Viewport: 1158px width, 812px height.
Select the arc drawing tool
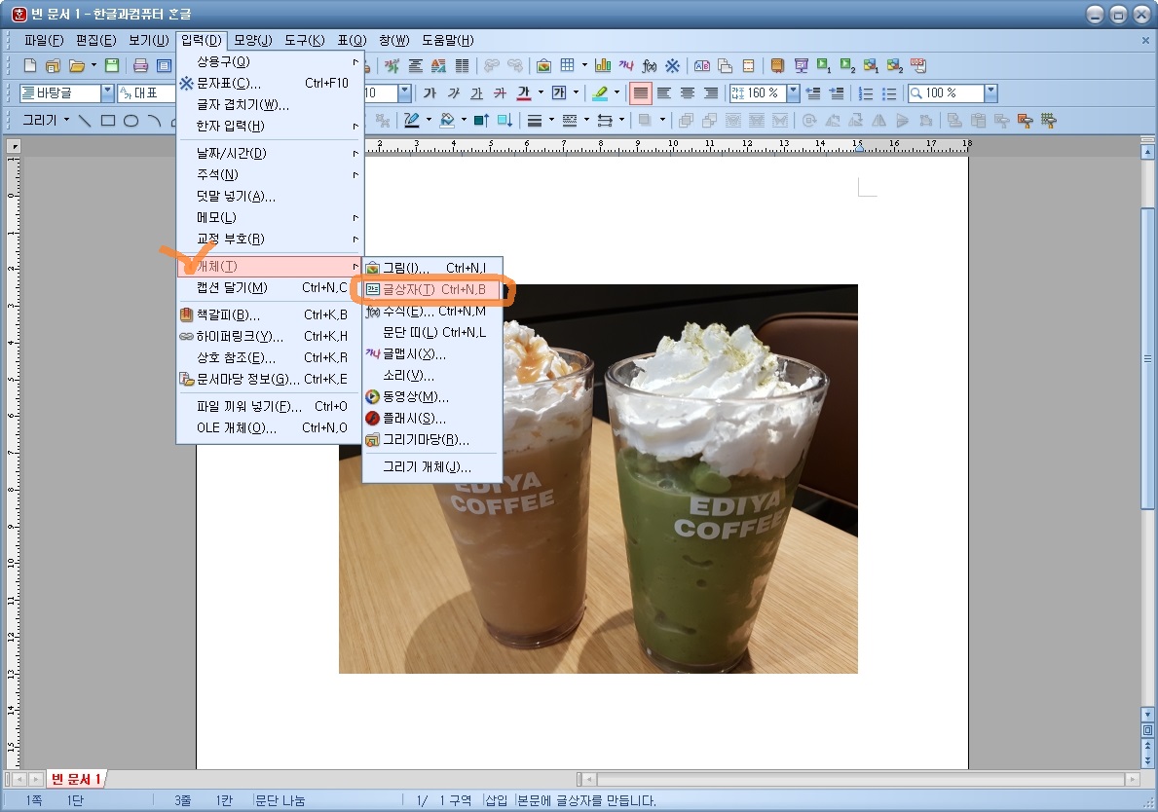point(154,121)
